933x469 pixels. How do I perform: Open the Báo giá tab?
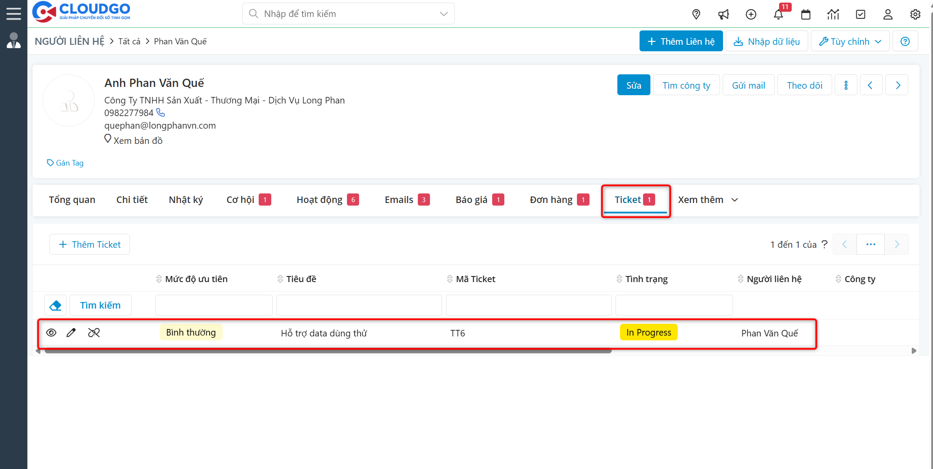[x=471, y=200]
